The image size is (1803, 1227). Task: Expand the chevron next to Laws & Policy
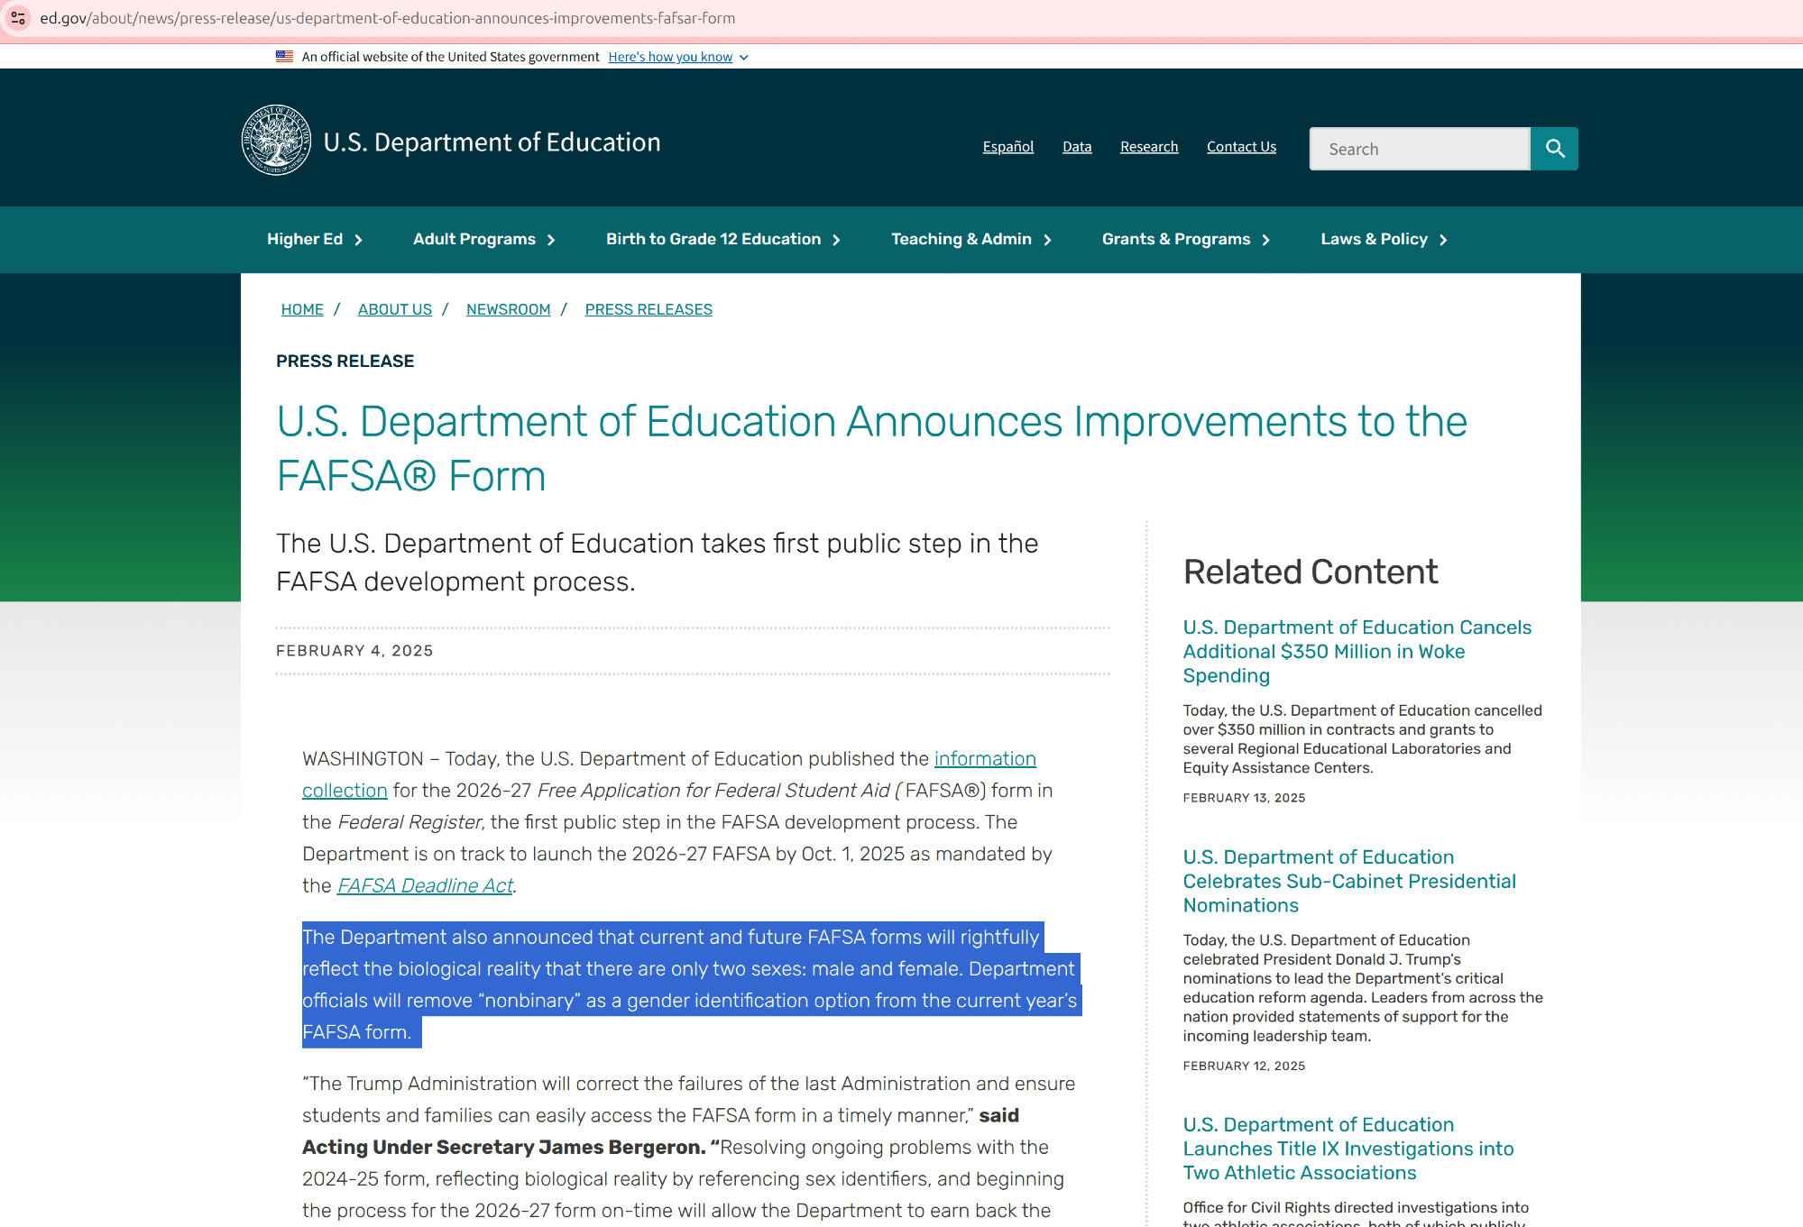(1443, 240)
